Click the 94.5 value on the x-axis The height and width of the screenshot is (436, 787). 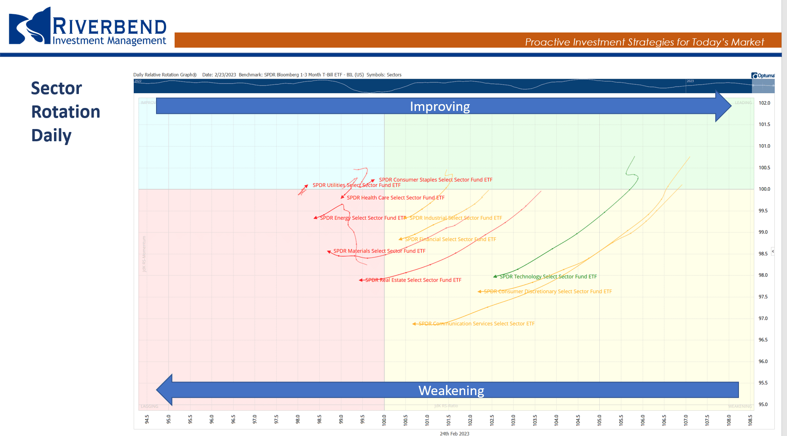coord(147,419)
